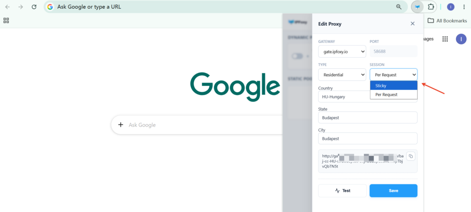Viewport: 471px width, 212px height.
Task: Toggle the blurred dynamic proxy switch
Action: click(x=298, y=56)
